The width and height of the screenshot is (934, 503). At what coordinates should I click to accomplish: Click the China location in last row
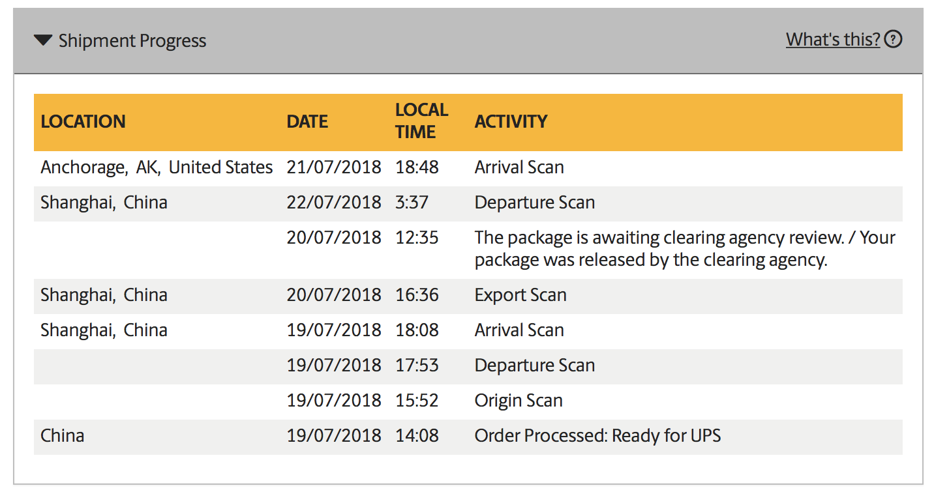(x=63, y=436)
